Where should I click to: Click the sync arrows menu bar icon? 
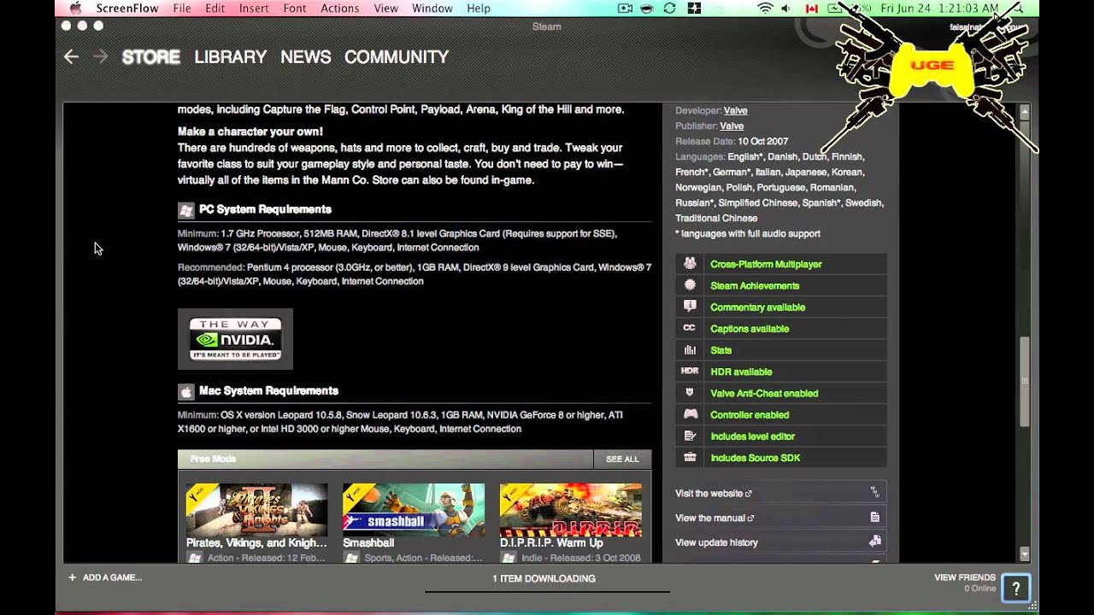(670, 9)
